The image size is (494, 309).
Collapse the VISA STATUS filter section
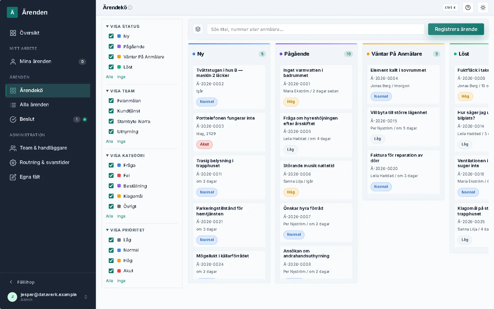coord(123,27)
